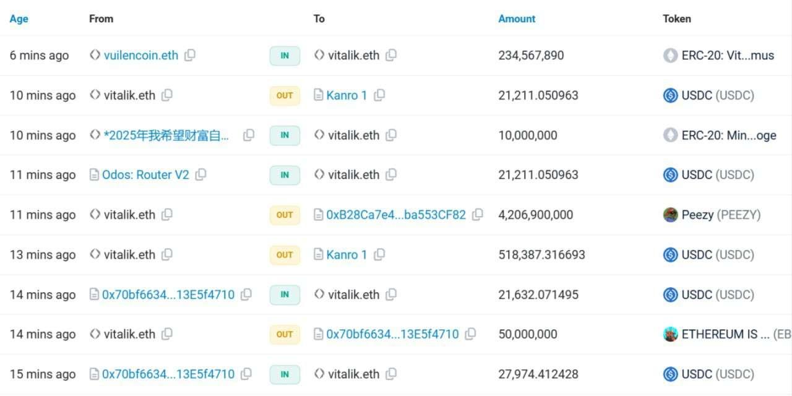792x396 pixels.
Task: Click the Peezy token icon
Action: [x=670, y=215]
